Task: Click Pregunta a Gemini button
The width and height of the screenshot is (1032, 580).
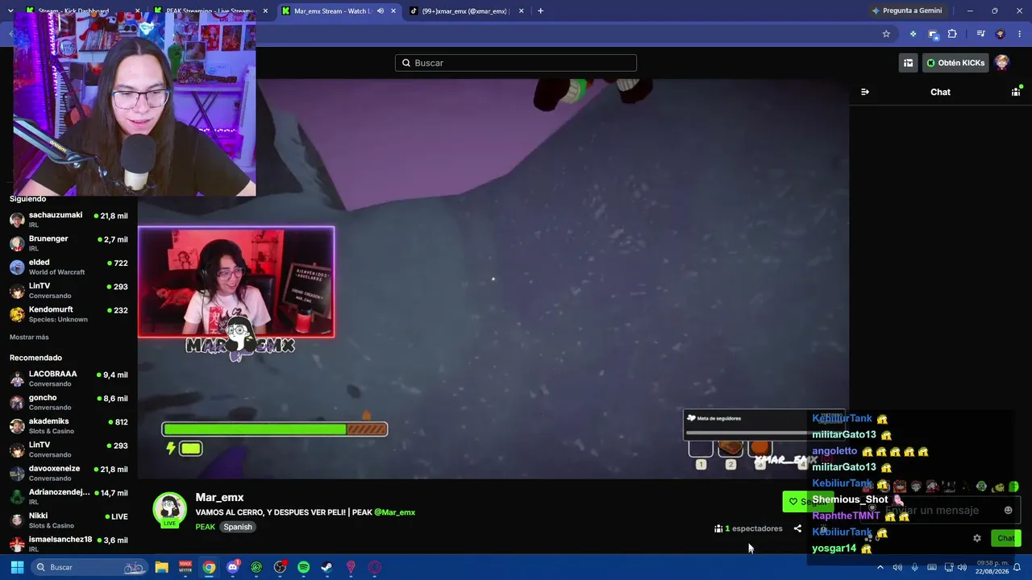Action: pyautogui.click(x=906, y=11)
